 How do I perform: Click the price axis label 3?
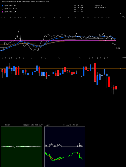click(x=120, y=13)
